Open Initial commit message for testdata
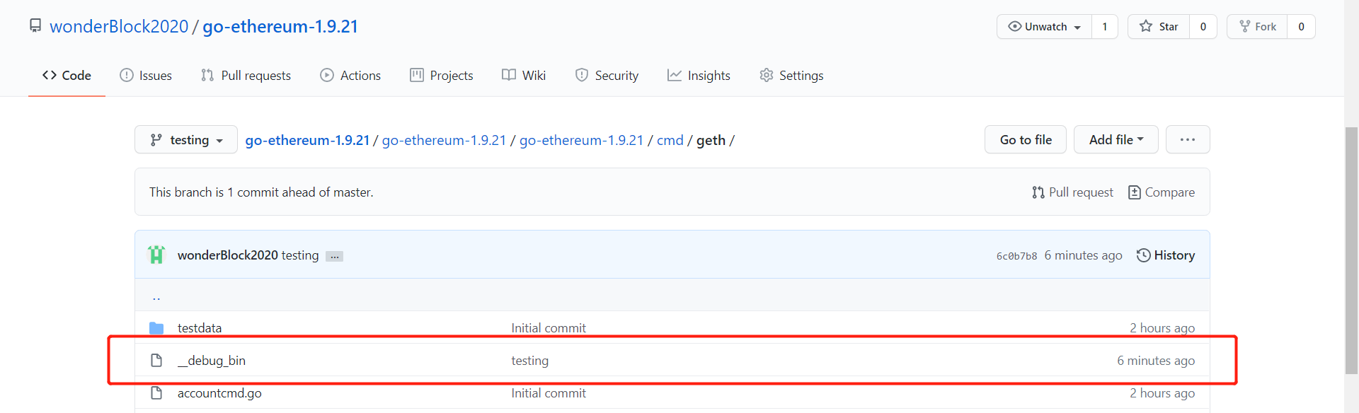Viewport: 1359px width, 413px height. pos(549,328)
